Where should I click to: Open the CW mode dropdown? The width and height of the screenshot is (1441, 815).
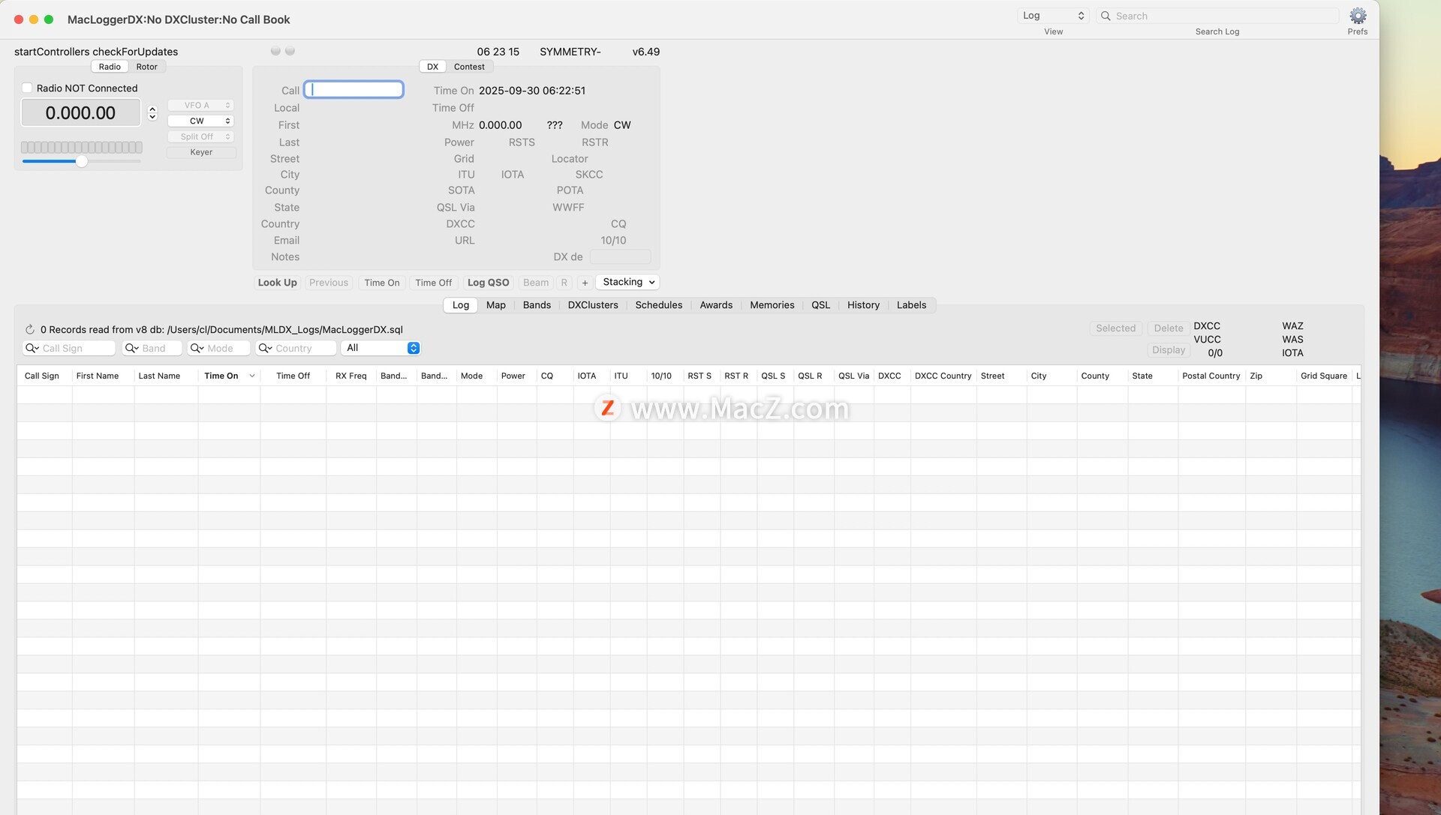click(x=200, y=121)
